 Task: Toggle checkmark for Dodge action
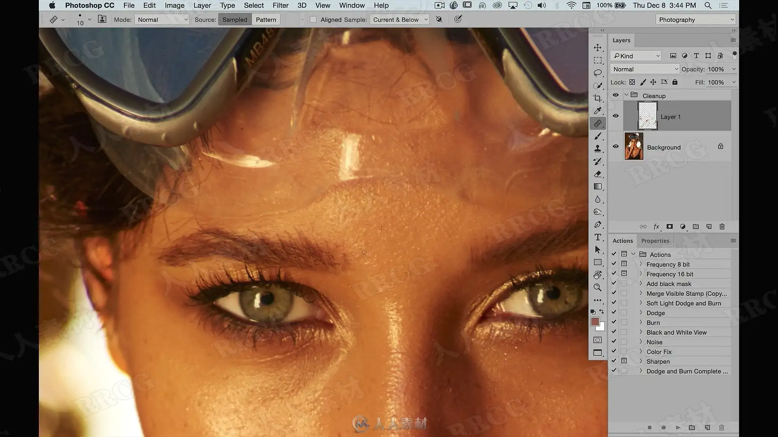(x=614, y=312)
